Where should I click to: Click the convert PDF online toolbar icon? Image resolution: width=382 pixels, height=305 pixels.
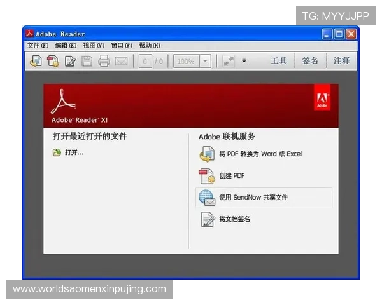tap(36, 61)
